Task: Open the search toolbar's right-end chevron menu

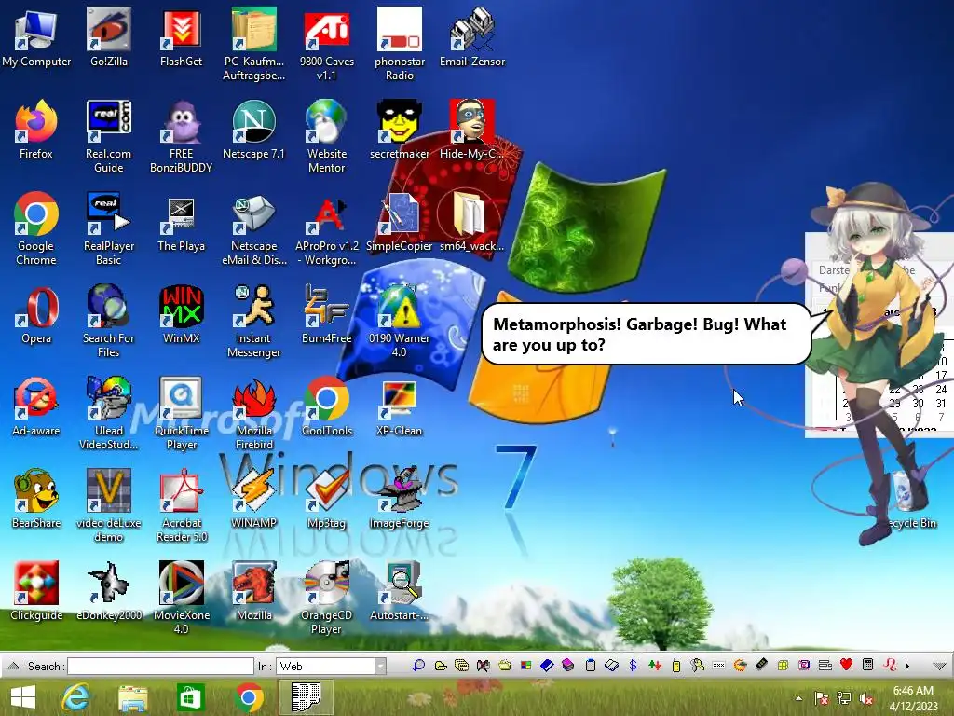Action: (939, 666)
